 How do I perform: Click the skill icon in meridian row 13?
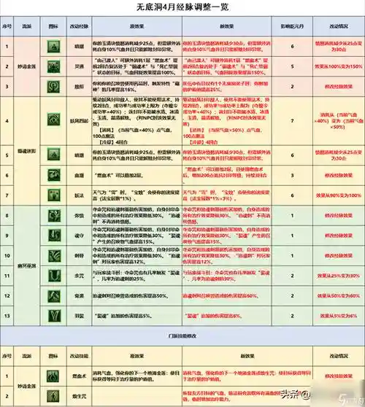[54, 316]
